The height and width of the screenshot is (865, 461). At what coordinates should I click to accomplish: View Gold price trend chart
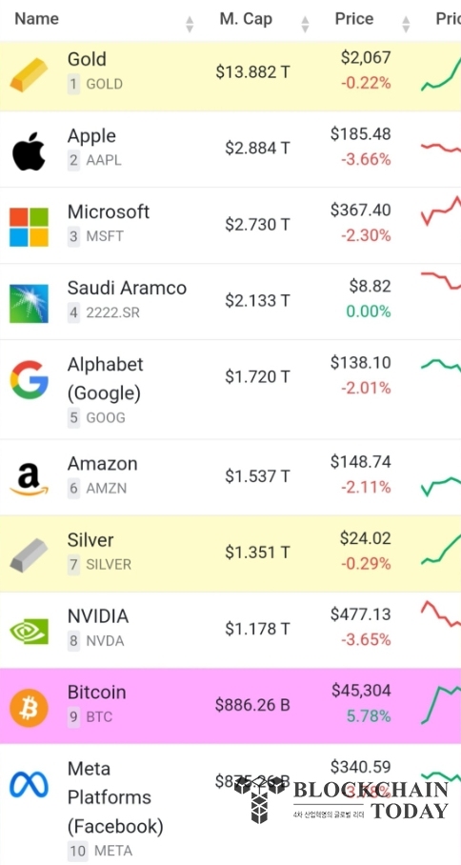pyautogui.click(x=441, y=76)
